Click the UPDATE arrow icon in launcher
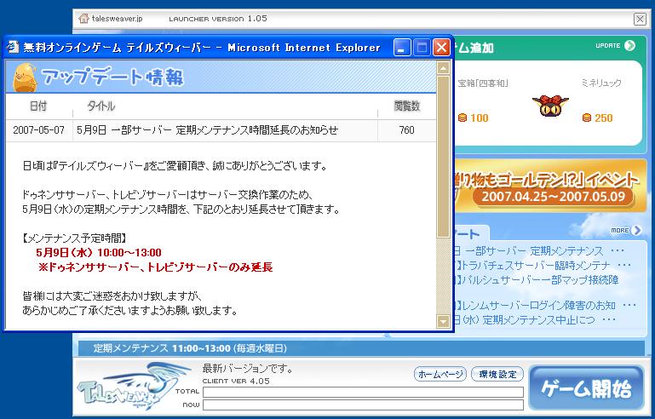This screenshot has width=655, height=419. coord(629,45)
